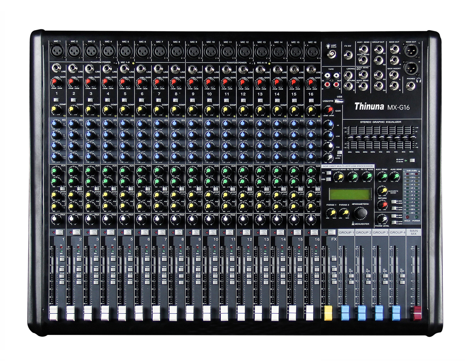Click the GROUP OUT G4 jack
This screenshot has width=470, height=361.
379,86
